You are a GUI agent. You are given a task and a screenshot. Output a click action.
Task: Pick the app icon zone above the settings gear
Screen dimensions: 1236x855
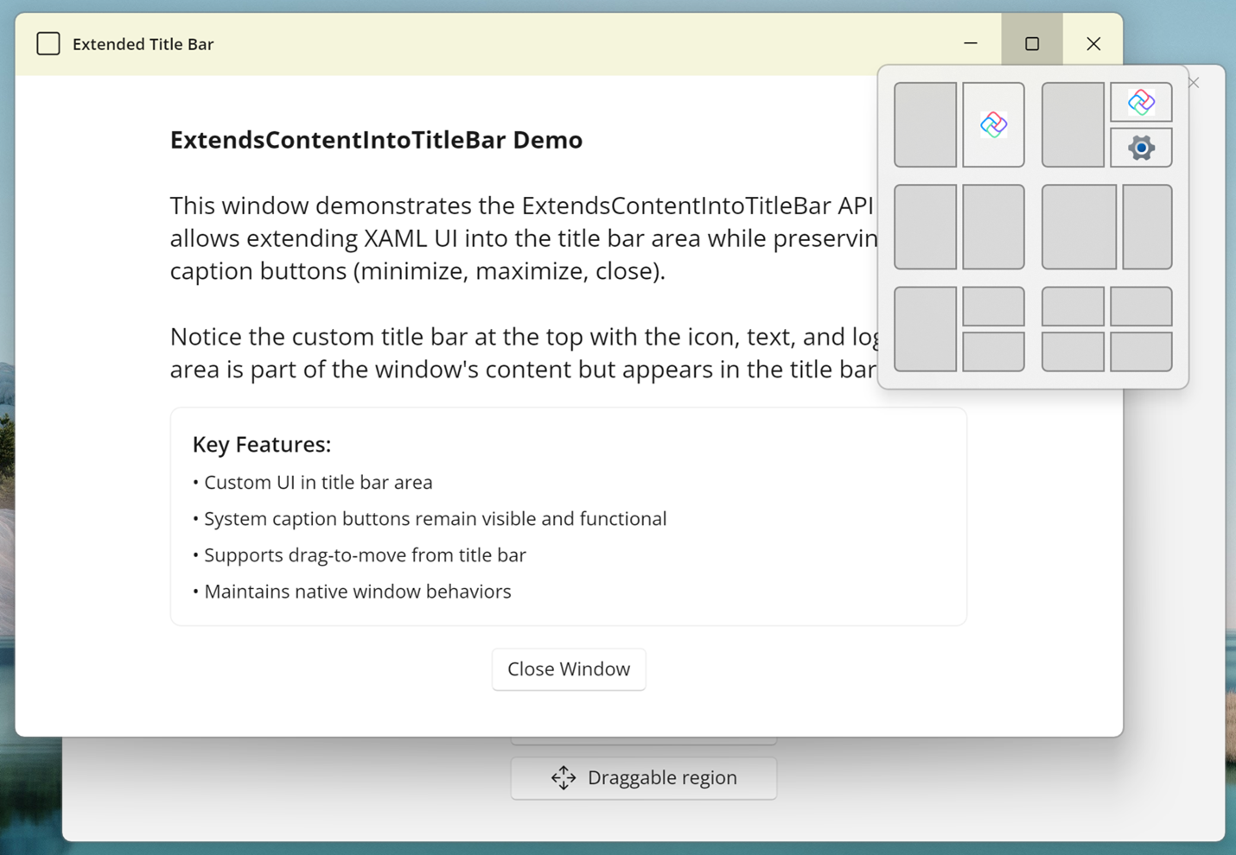point(1141,102)
